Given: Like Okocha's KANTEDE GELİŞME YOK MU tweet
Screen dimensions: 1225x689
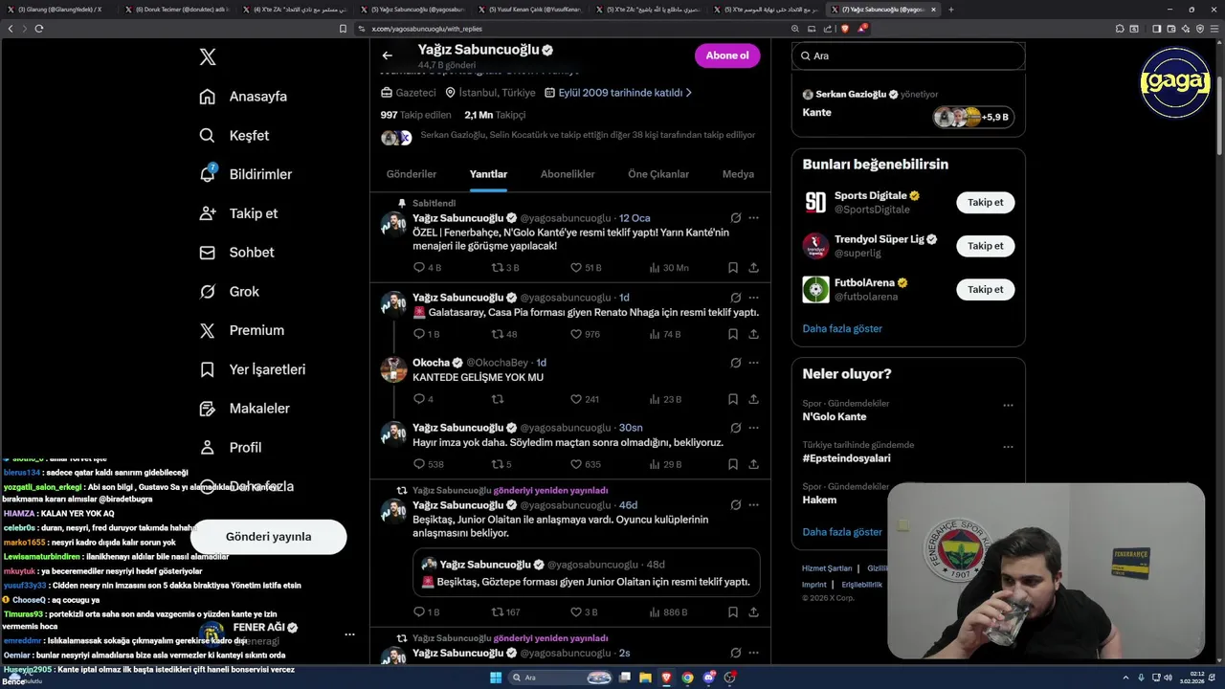Looking at the screenshot, I should click(x=575, y=399).
